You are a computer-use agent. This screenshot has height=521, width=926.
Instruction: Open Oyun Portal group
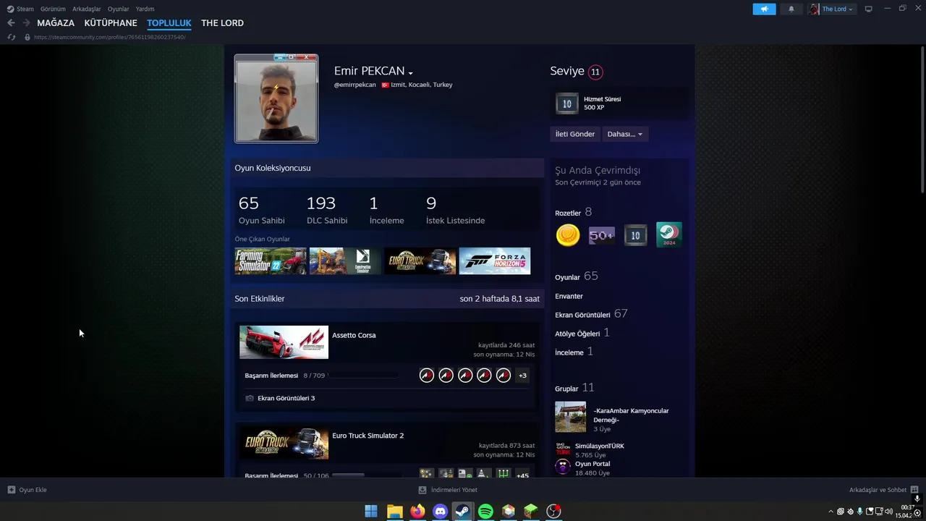coord(592,464)
